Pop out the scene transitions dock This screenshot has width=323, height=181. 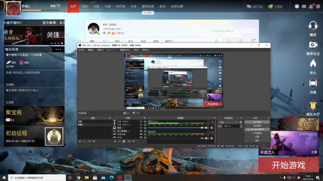[x=241, y=118]
